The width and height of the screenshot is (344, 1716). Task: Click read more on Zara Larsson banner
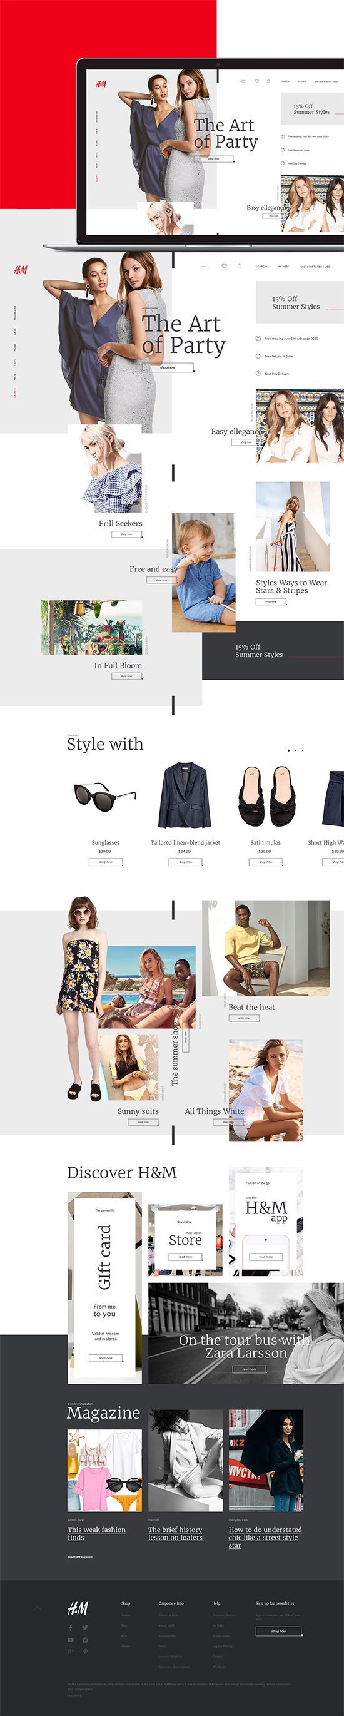pos(250,1369)
